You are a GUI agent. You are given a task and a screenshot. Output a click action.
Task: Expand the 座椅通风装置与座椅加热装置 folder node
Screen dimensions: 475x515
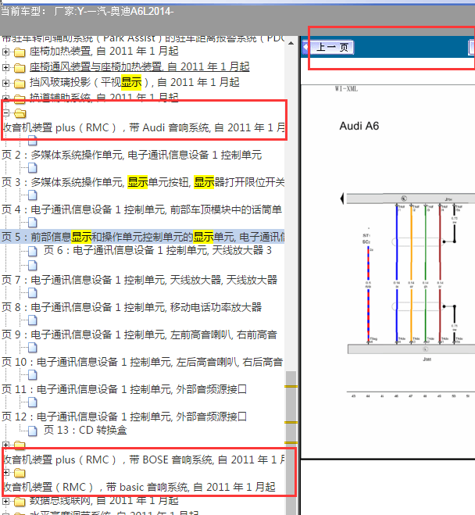[x=5, y=68]
